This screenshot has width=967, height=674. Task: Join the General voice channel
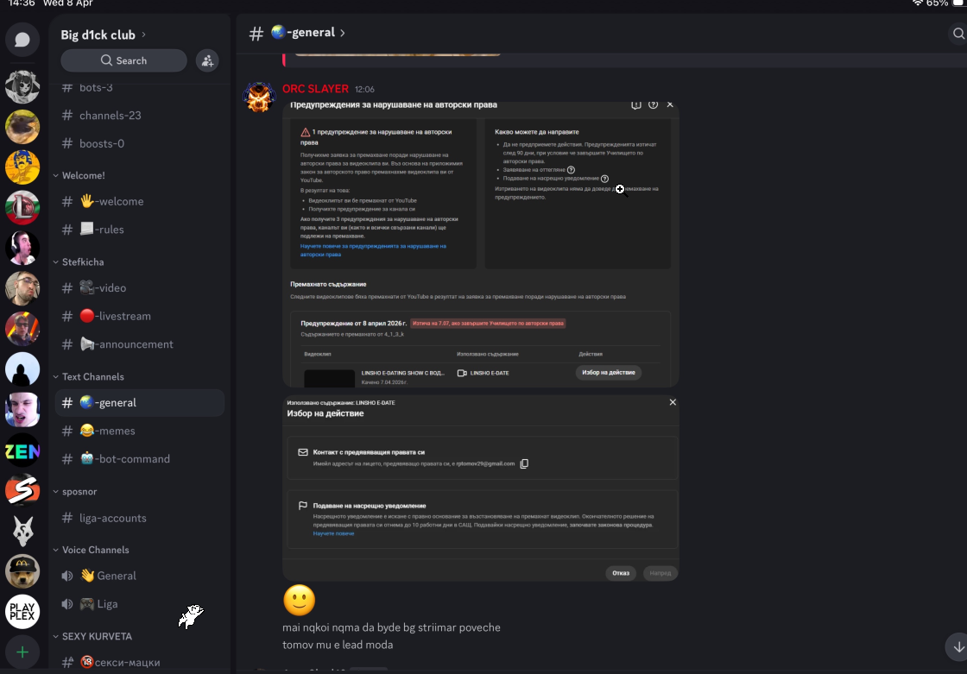140,576
